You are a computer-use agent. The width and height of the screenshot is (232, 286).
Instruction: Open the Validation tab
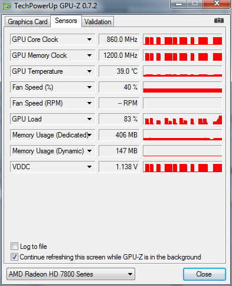point(98,22)
